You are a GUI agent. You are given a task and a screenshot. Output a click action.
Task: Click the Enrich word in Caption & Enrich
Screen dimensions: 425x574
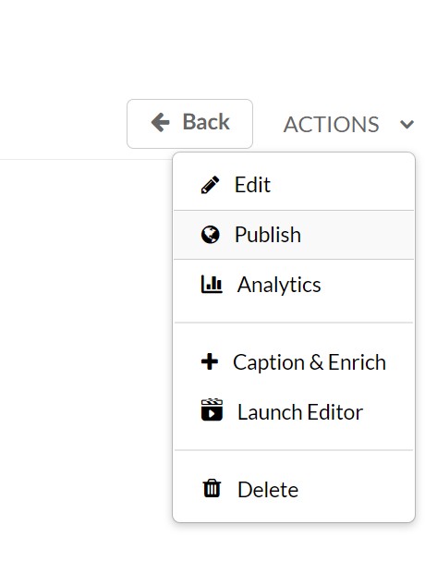tap(357, 362)
